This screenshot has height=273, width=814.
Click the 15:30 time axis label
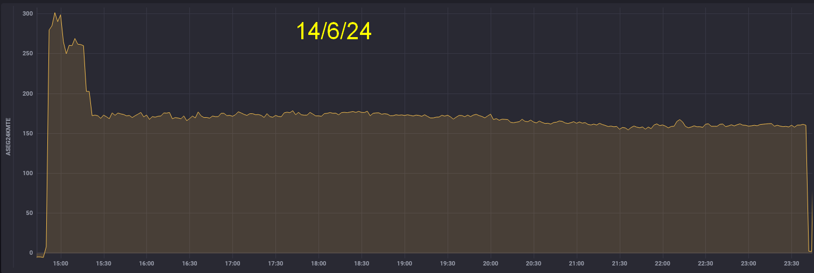click(x=104, y=263)
